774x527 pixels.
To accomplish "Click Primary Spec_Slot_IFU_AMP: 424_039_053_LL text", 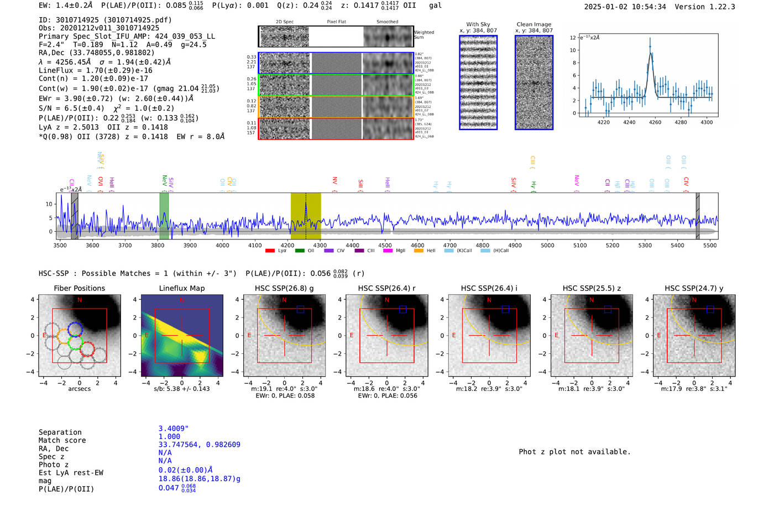I will click(x=127, y=36).
